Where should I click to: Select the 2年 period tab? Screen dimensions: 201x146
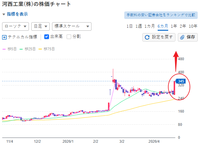(x=183, y=26)
